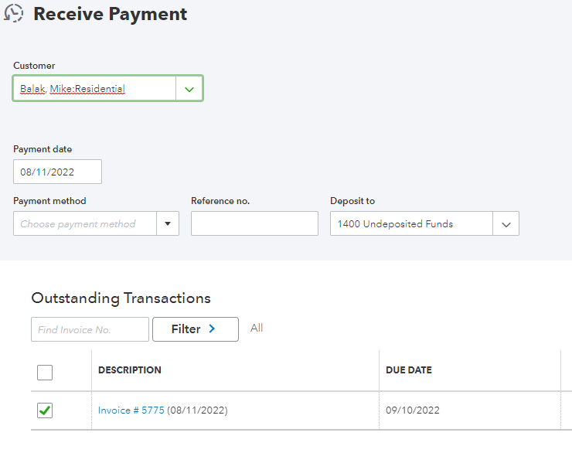Click the 1400 Undeposited Funds field
Image resolution: width=572 pixels, height=470 pixels.
click(411, 223)
